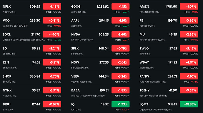203x113 pixels.
Task: Open the TWLO Twilio Inc. ticker
Action: [144, 48]
